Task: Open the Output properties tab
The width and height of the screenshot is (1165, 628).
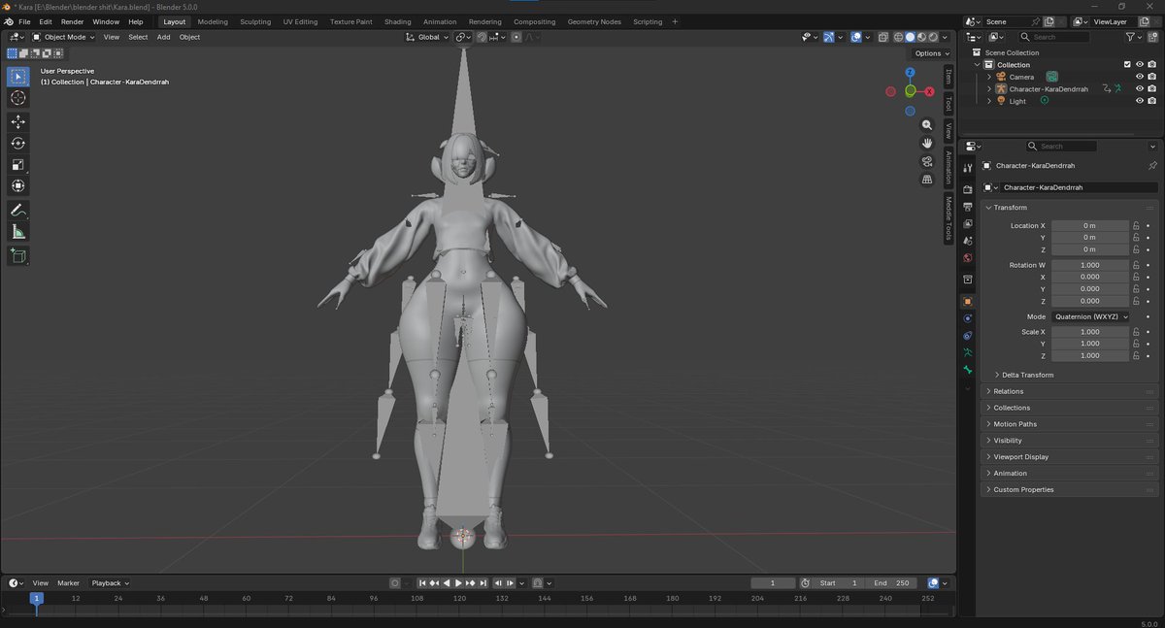Action: pos(968,207)
